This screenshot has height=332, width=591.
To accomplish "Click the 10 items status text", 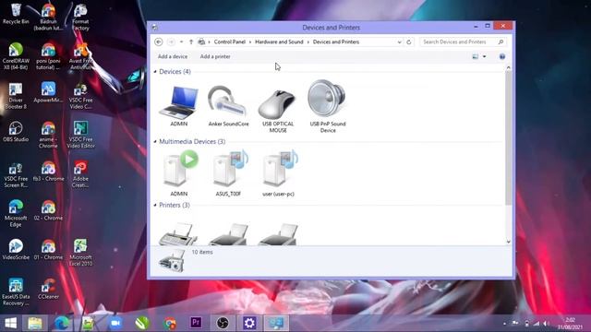I will [202, 252].
